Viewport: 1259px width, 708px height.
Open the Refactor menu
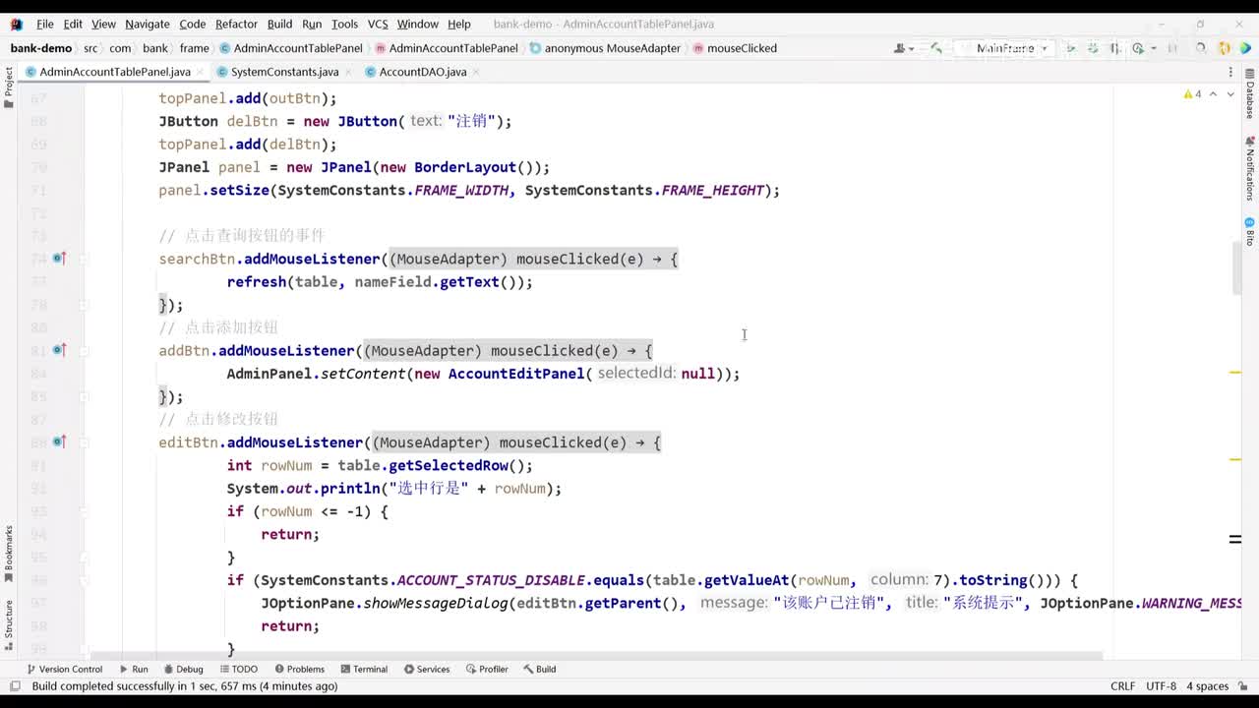click(x=236, y=24)
